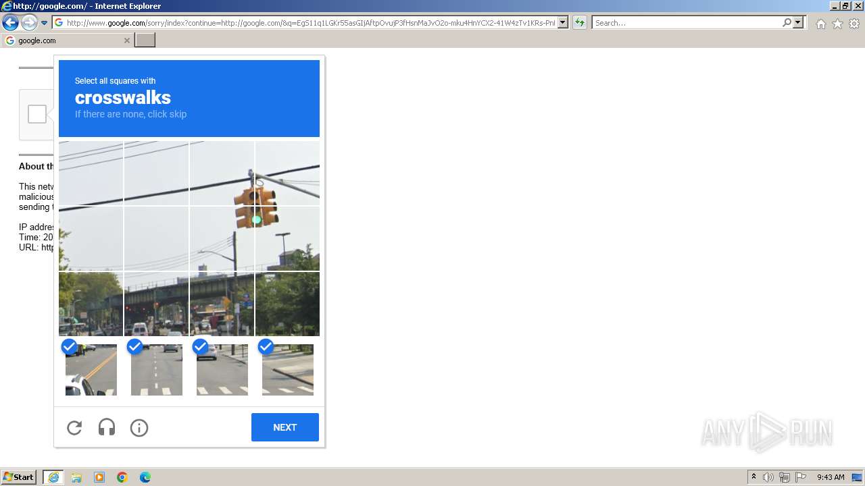The width and height of the screenshot is (865, 486).
Task: Deselect the tile with car and crosswalk stripes
Action: [x=222, y=369]
